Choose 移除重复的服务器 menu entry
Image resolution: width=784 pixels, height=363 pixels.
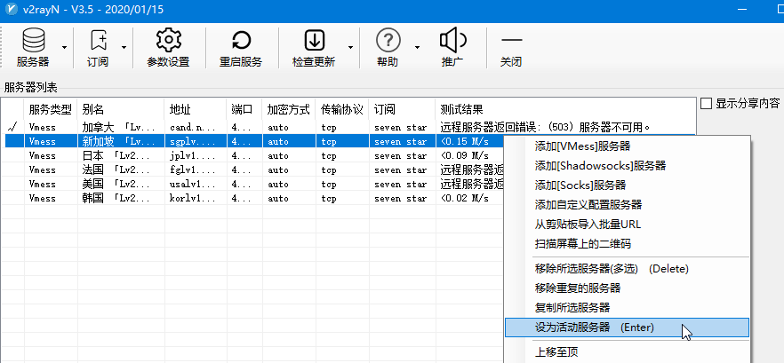click(x=627, y=288)
